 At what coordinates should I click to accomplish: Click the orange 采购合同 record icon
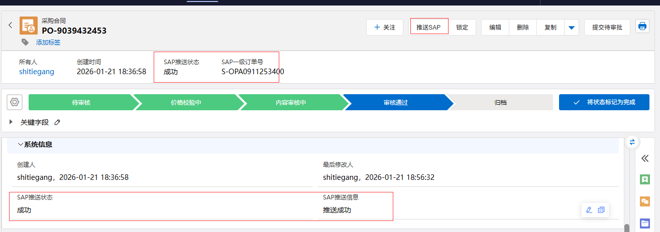coord(29,26)
